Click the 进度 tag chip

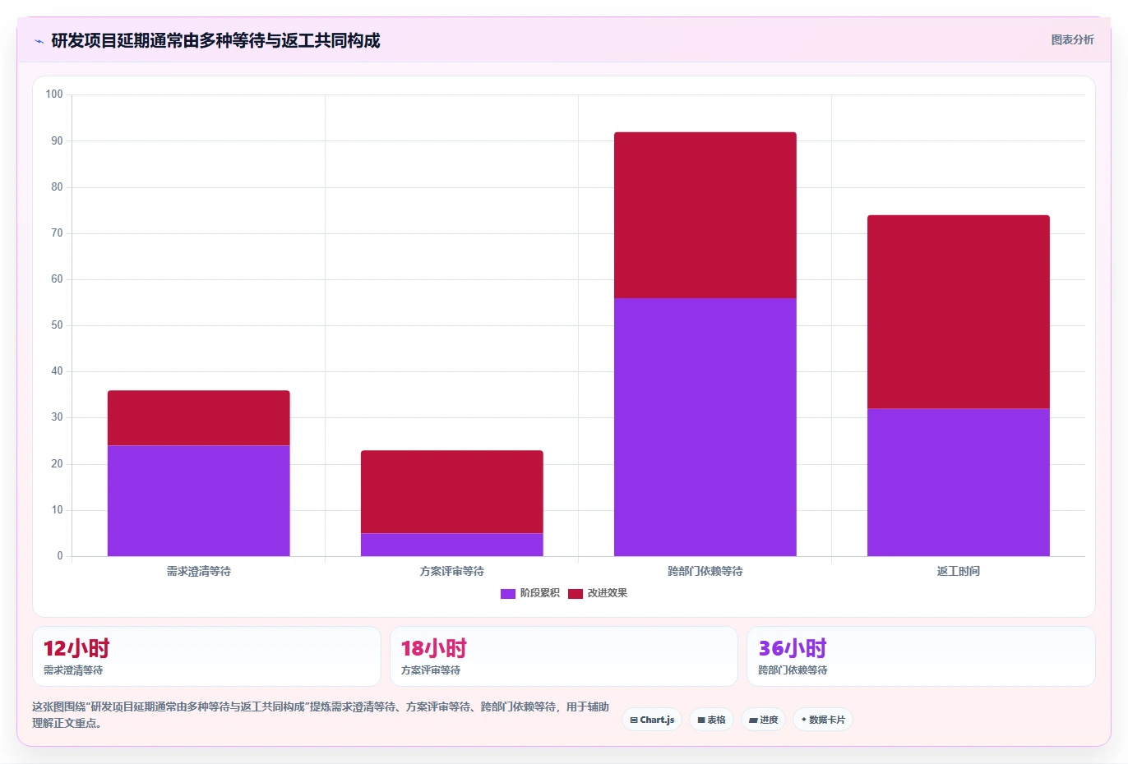click(764, 720)
